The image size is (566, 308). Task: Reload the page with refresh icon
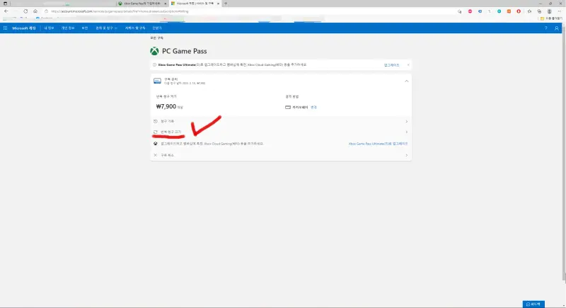click(x=25, y=11)
